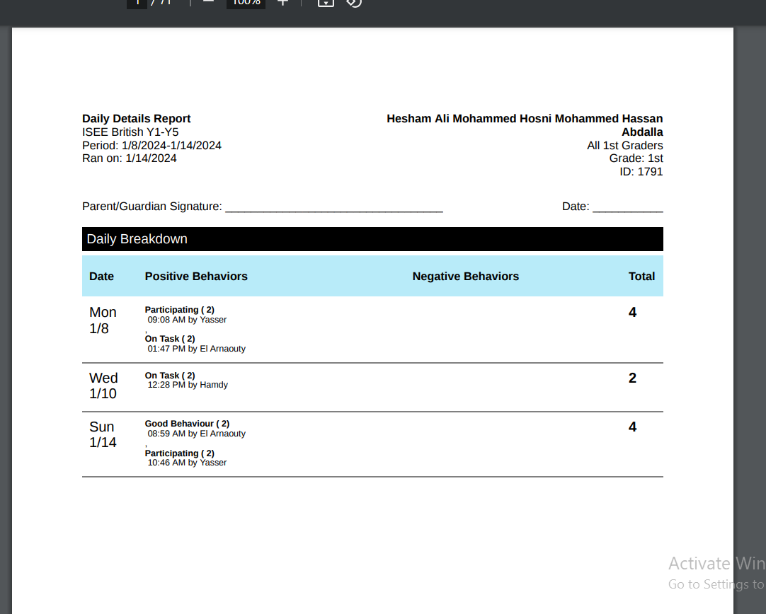Click the zoom out minus icon
Viewport: 766px width, 614px height.
[x=209, y=1]
